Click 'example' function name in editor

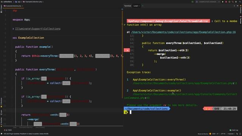[45, 47]
